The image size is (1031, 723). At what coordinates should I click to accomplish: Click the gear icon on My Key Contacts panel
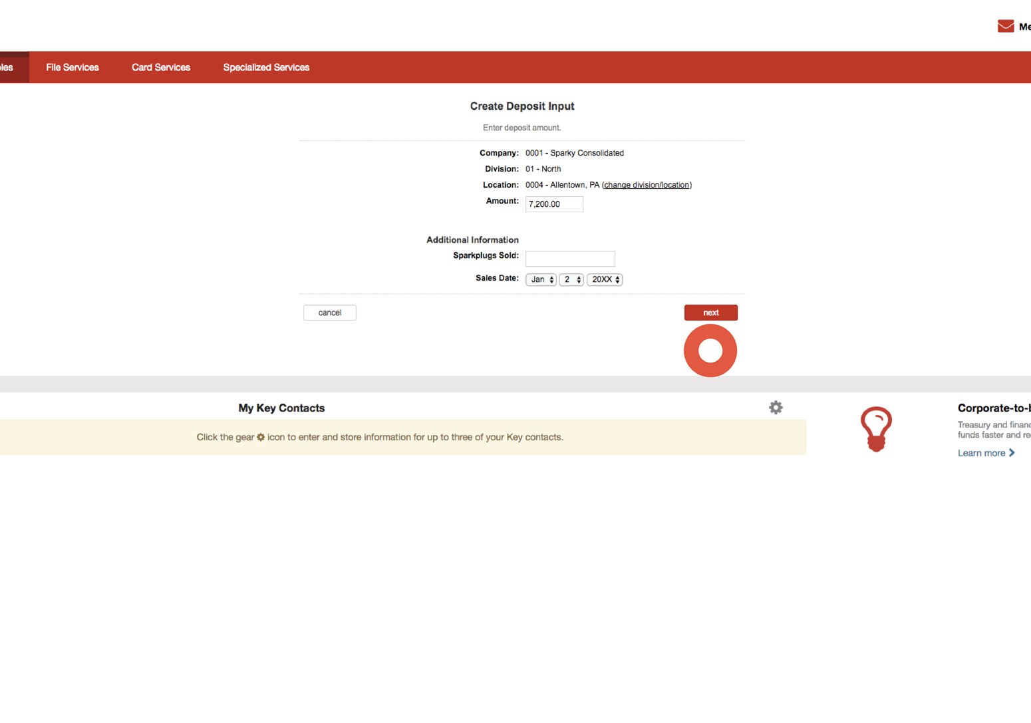[x=776, y=407]
